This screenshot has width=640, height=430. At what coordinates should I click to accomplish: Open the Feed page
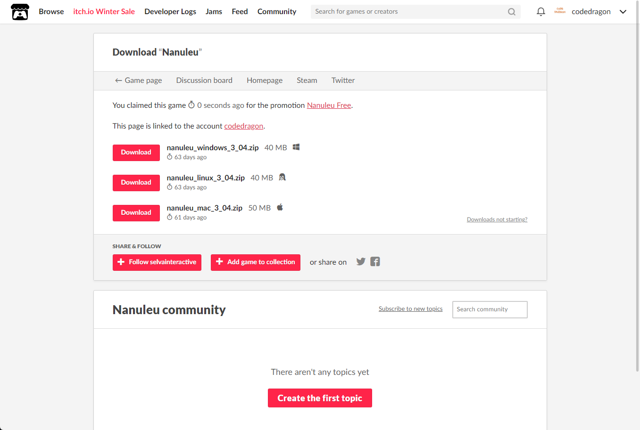[240, 12]
